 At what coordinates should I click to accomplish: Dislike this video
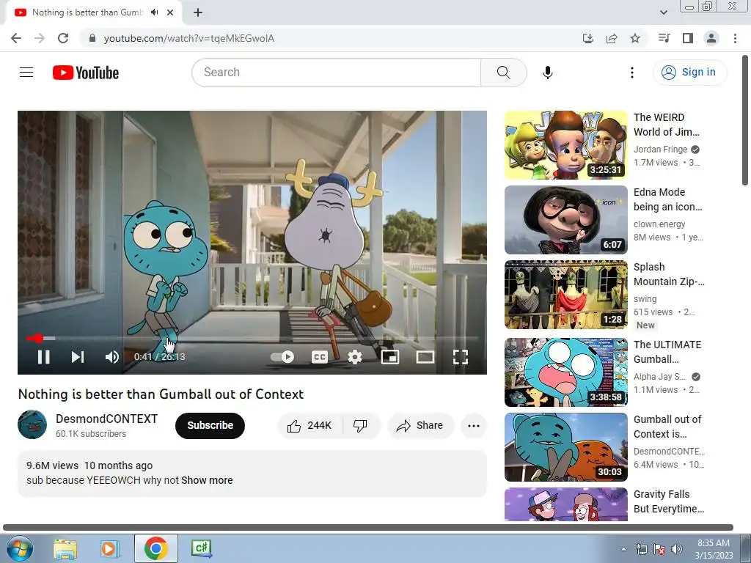[360, 425]
